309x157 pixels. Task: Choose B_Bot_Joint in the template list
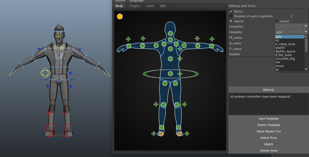[290, 55]
